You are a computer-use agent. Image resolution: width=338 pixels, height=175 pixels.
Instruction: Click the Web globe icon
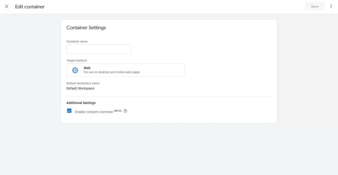(75, 70)
